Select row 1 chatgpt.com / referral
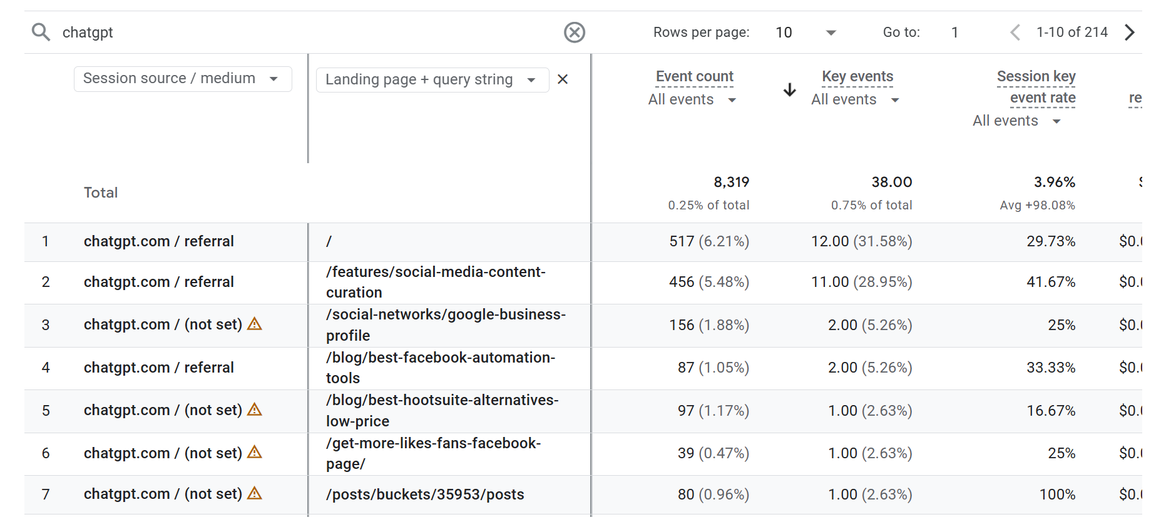This screenshot has width=1171, height=517. coord(159,241)
